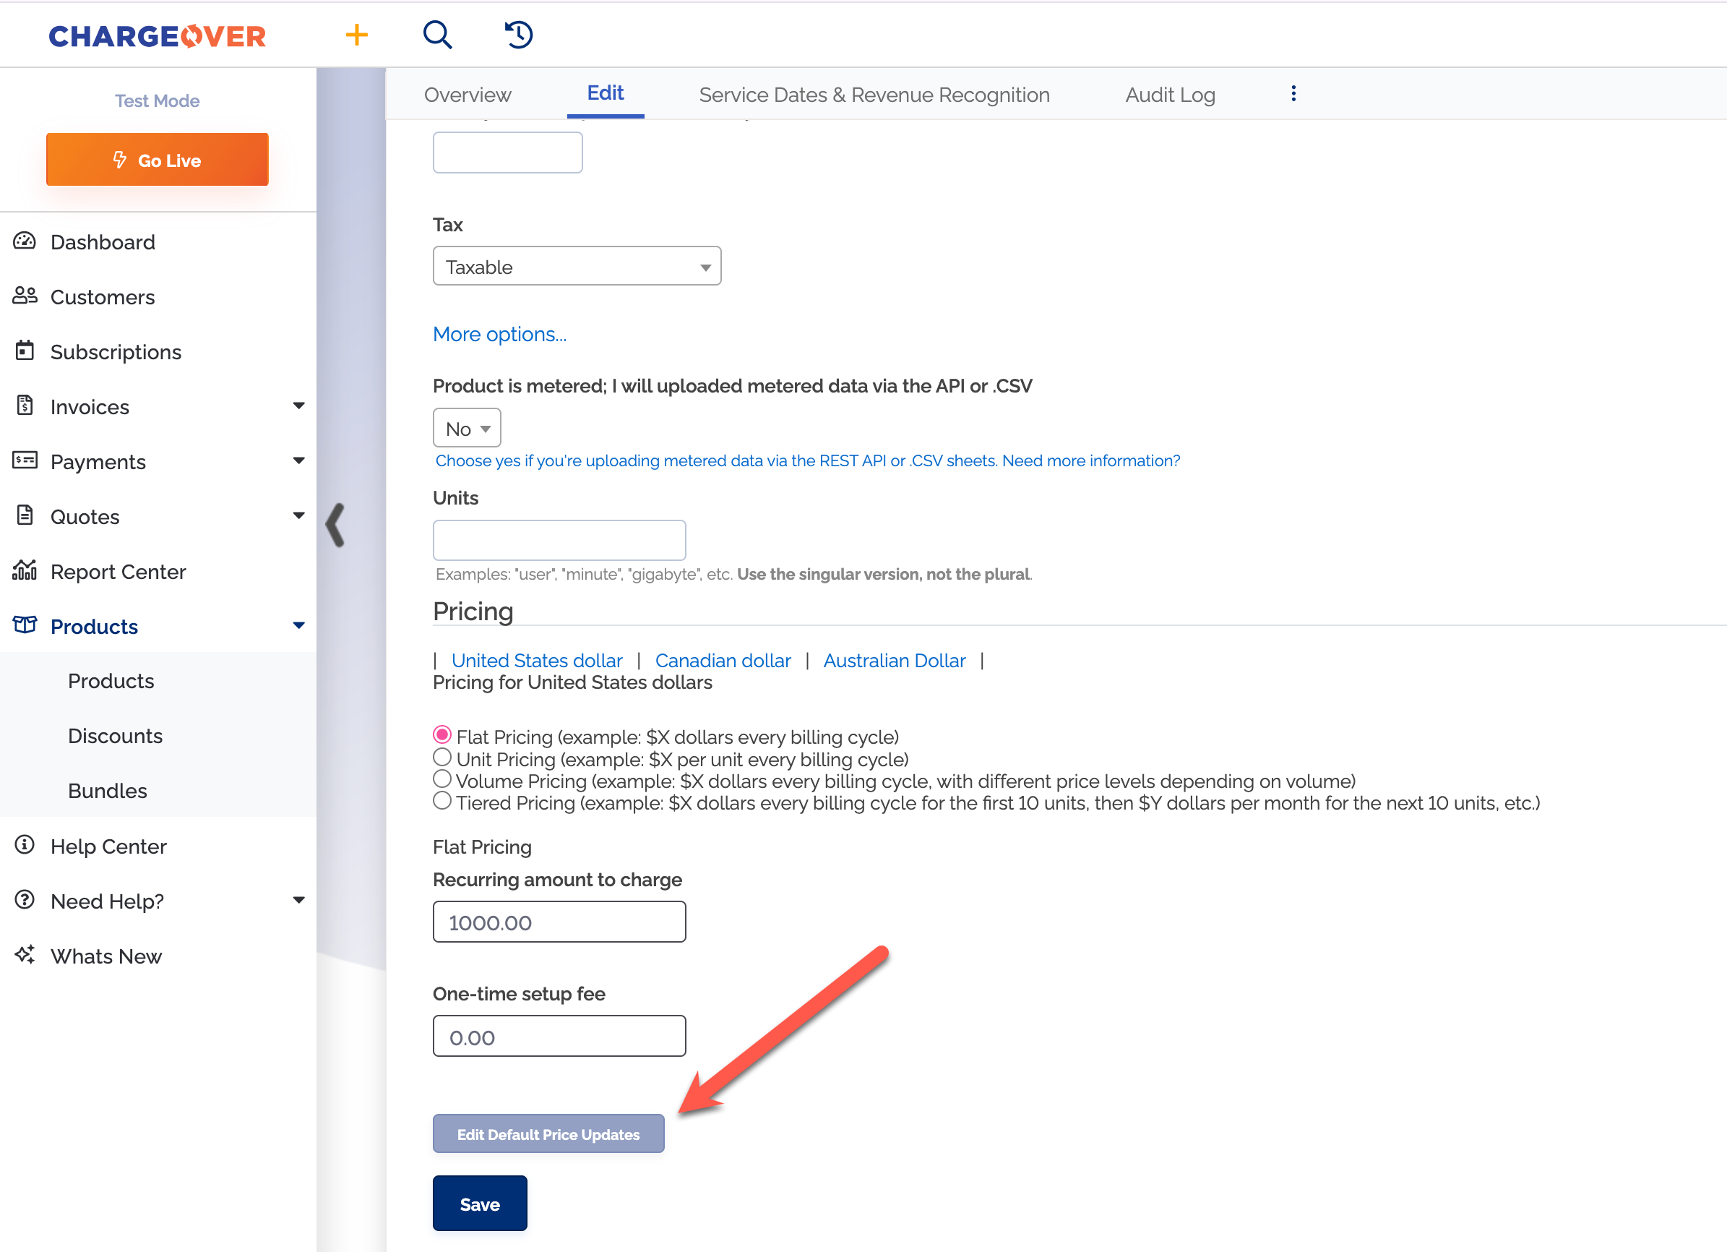The height and width of the screenshot is (1252, 1727).
Task: Click the orange plus add icon
Action: tap(356, 35)
